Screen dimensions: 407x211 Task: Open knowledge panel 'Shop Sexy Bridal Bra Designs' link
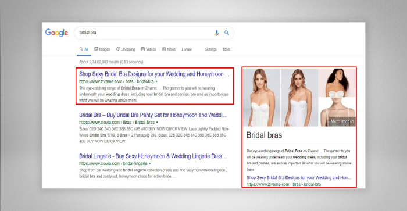tap(299, 178)
